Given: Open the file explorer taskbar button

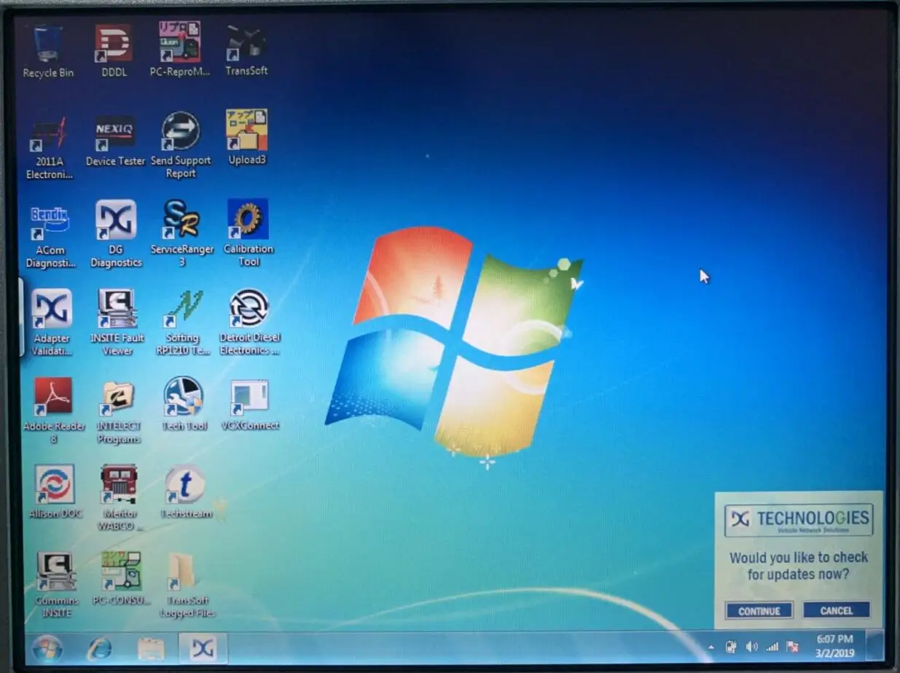Looking at the screenshot, I should tap(151, 648).
